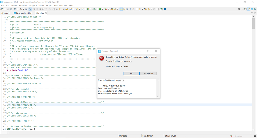This screenshot has height=138, width=257.
Task: Click the Last Edit Location arrow icon
Action: (x=145, y=9)
